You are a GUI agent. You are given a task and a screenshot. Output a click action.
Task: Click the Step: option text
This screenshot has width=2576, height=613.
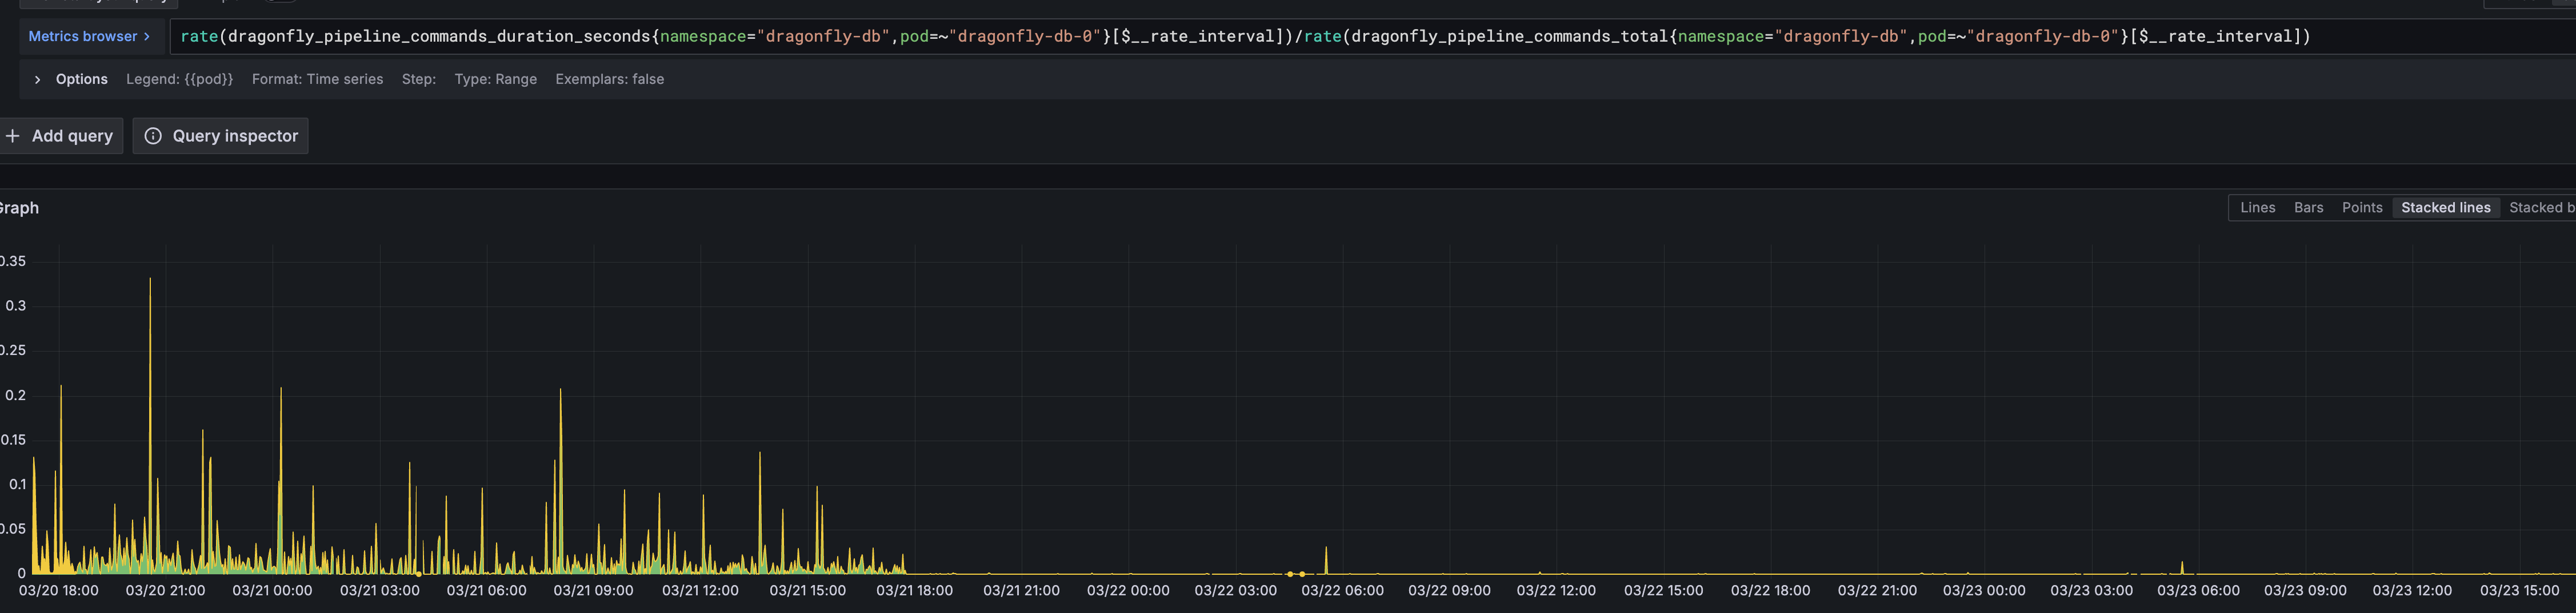(x=419, y=79)
